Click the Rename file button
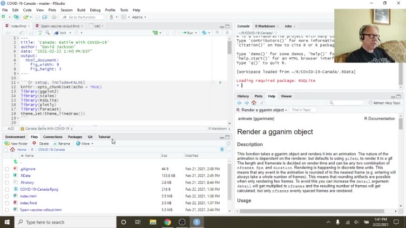The height and width of the screenshot is (228, 406). click(61, 143)
